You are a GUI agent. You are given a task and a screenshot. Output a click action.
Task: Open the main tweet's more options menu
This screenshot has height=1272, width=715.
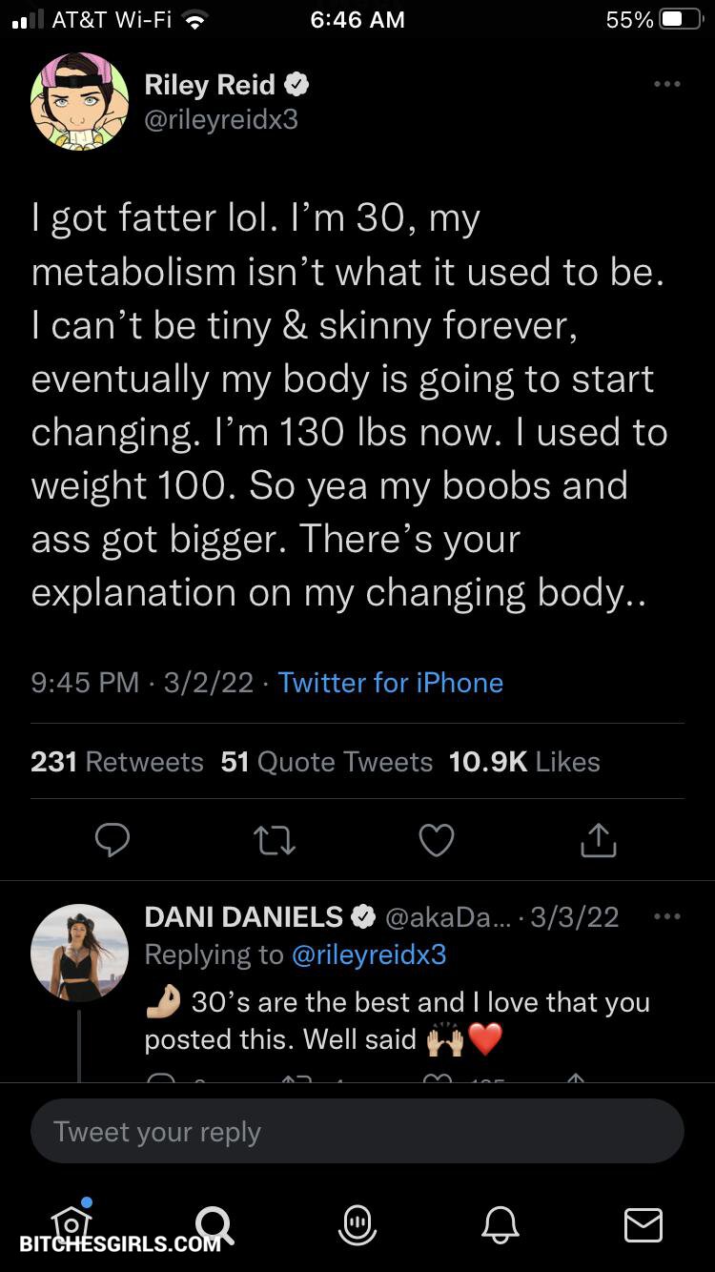coord(666,85)
